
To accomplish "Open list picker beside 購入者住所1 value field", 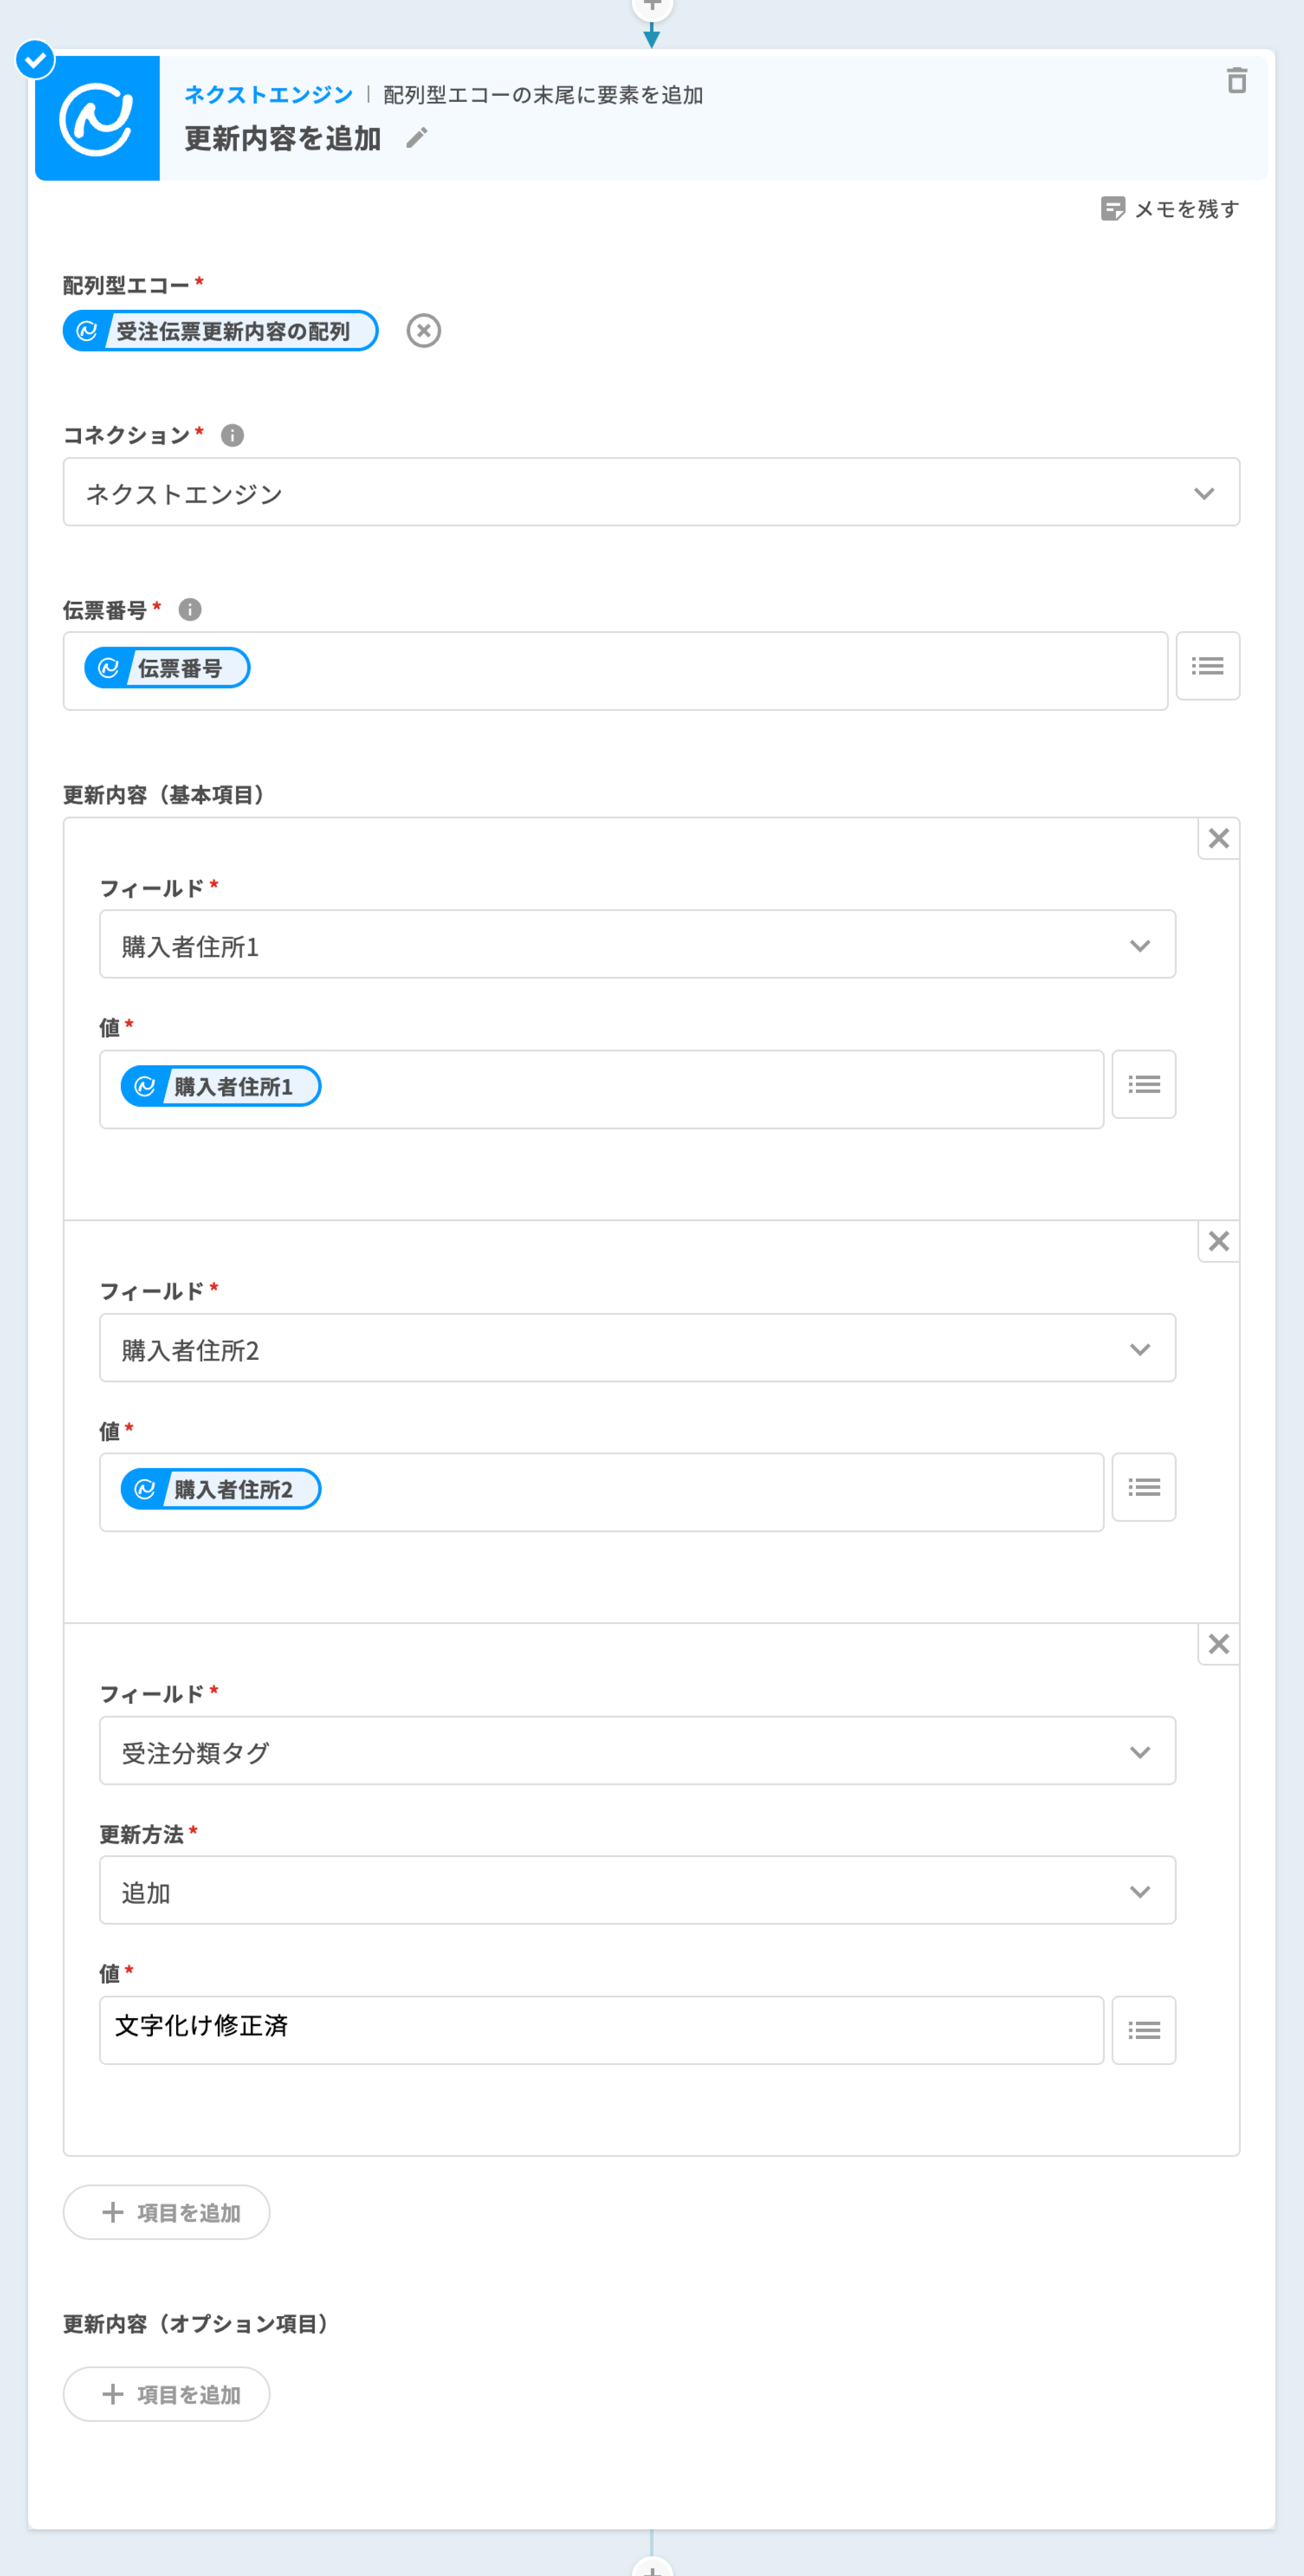I will [x=1143, y=1085].
